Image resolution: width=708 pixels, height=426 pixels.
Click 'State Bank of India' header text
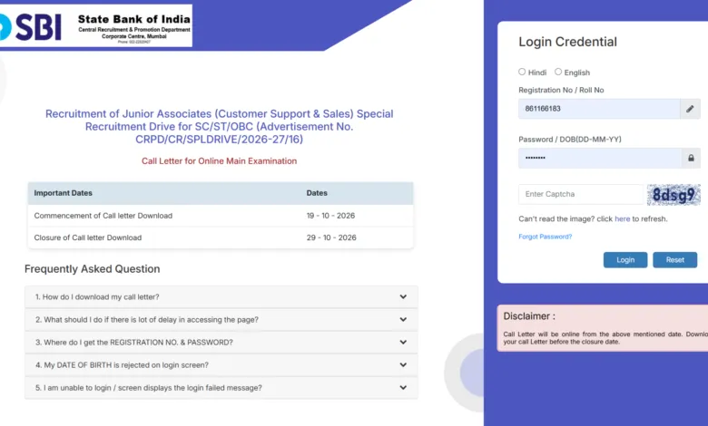(134, 19)
